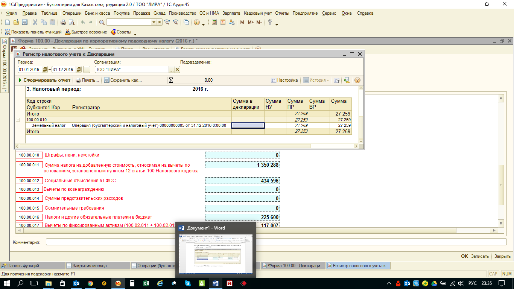The image size is (514, 289).
Task: Switch to Закрытия месяца window tab
Action: (x=97, y=266)
